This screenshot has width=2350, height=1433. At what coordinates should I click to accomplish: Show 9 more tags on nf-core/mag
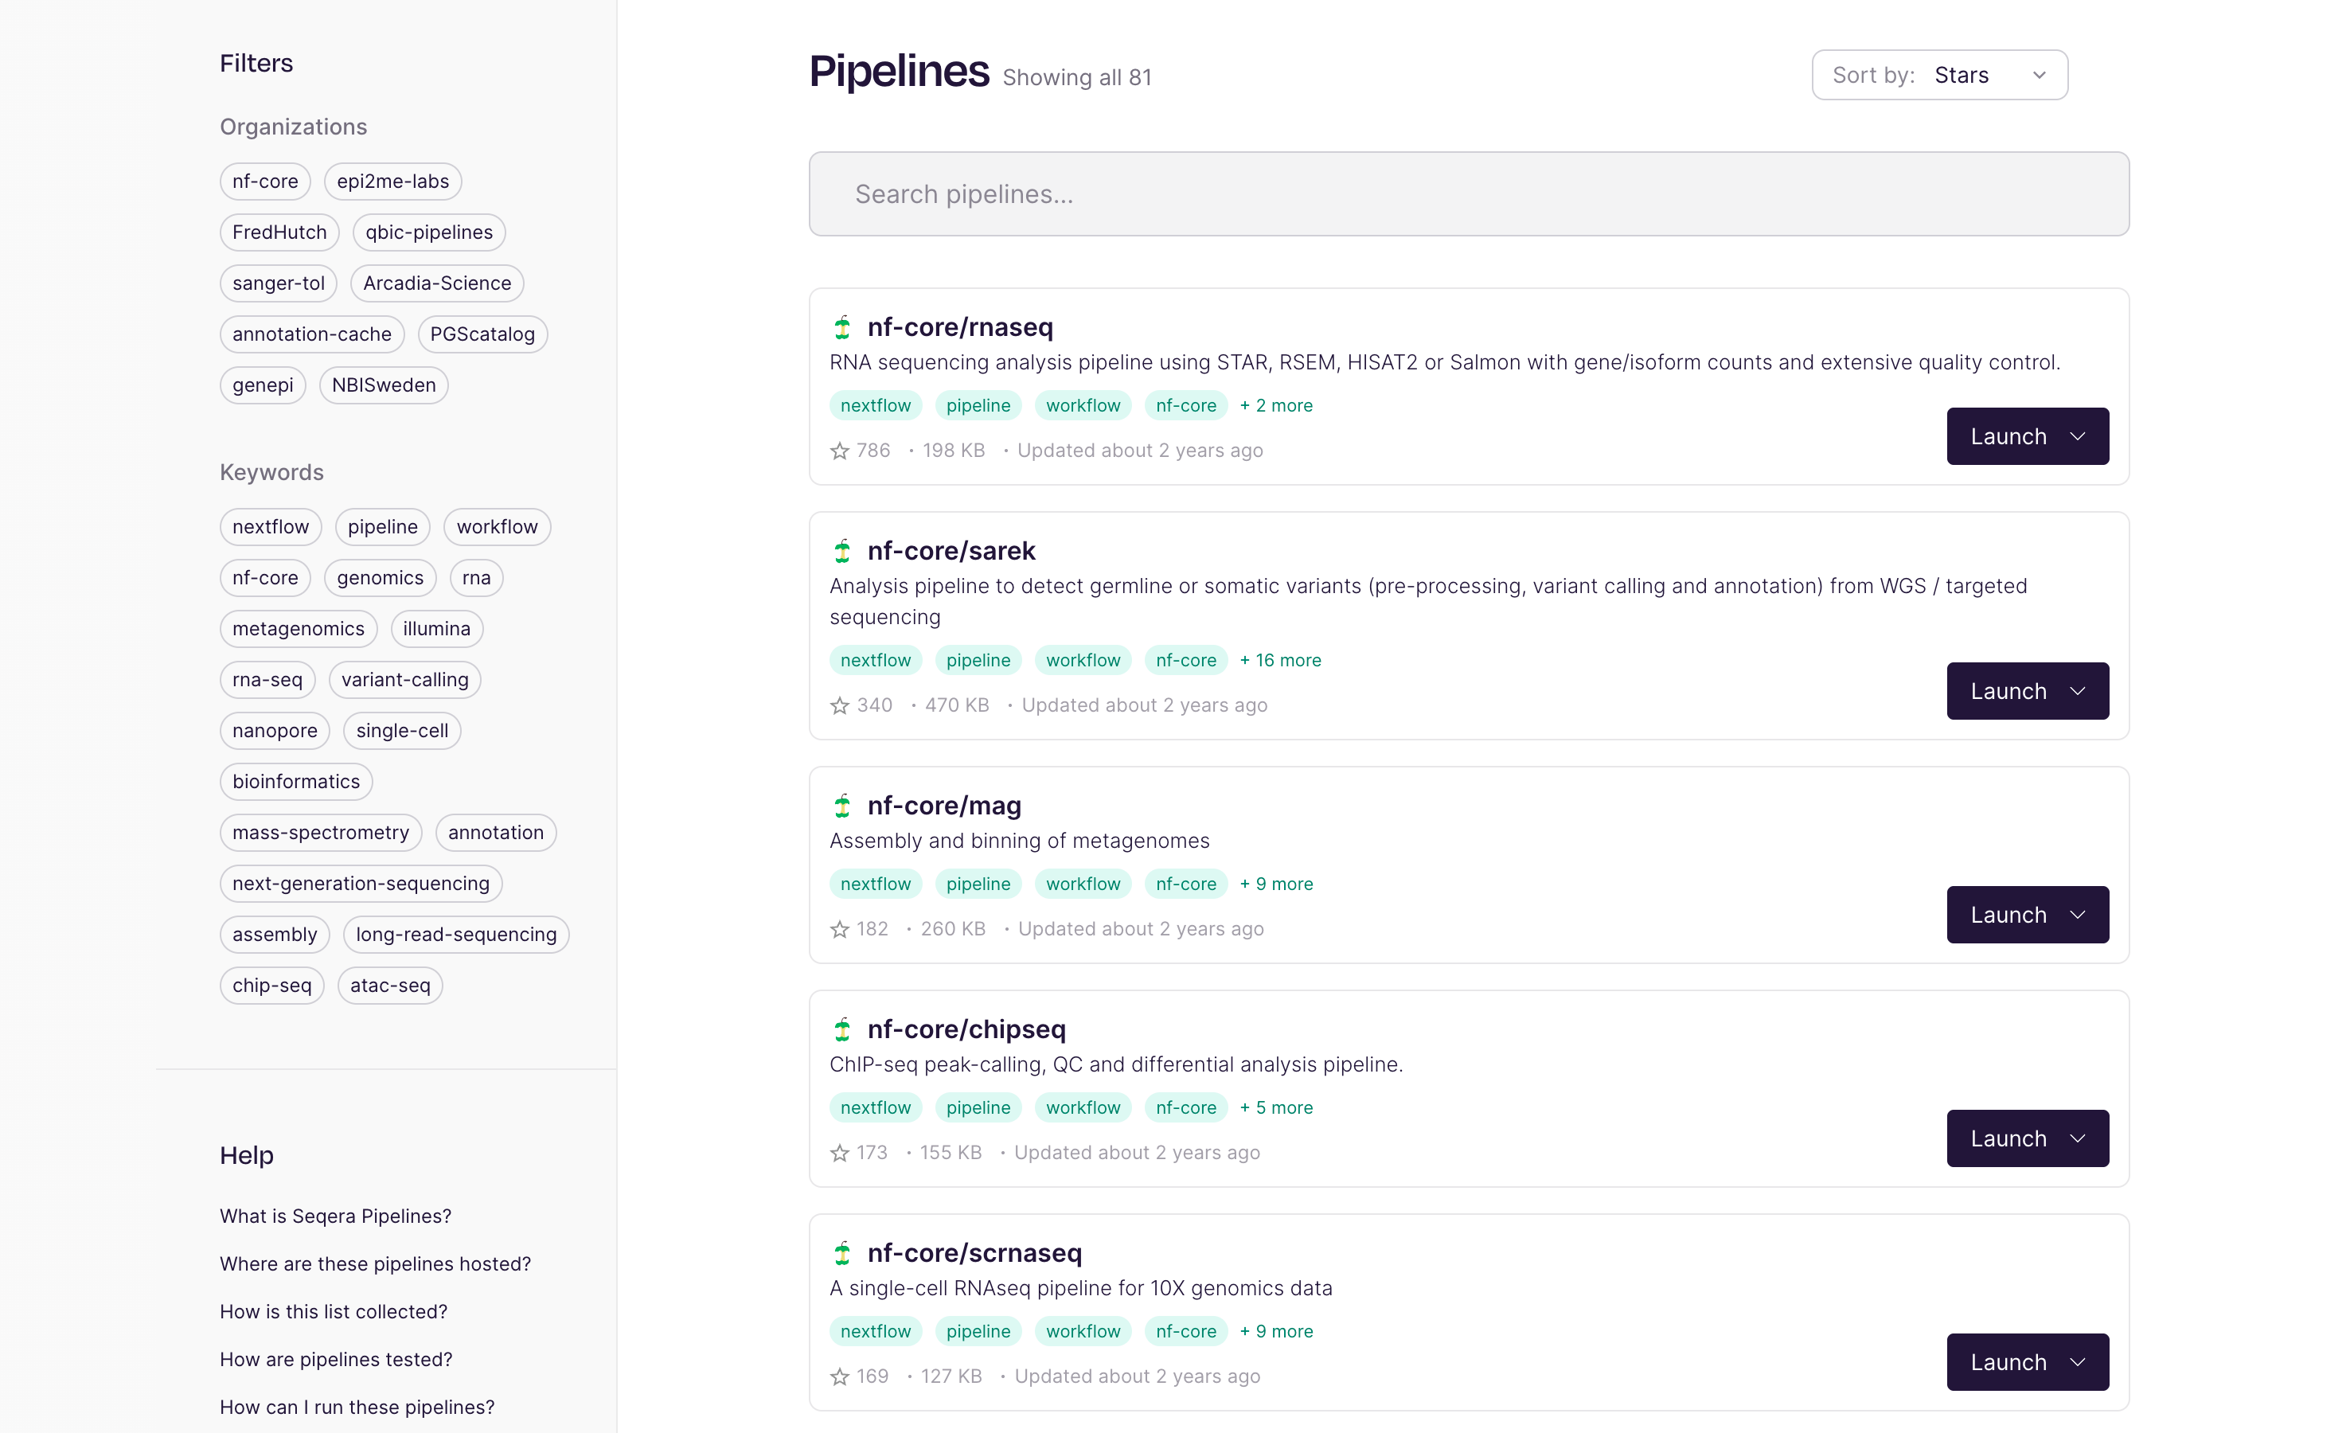1276,884
